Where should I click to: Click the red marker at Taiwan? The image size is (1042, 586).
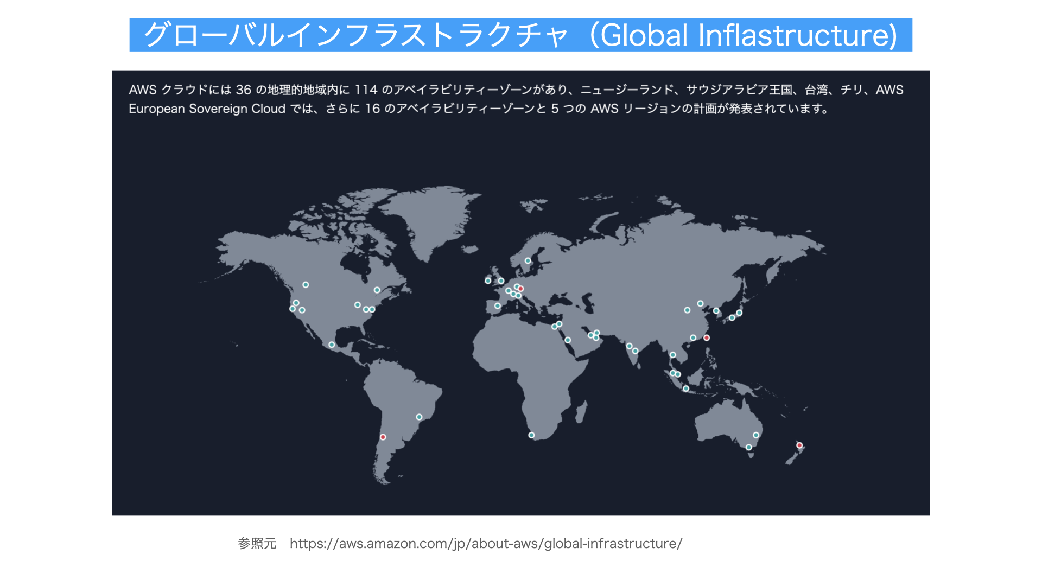click(707, 337)
